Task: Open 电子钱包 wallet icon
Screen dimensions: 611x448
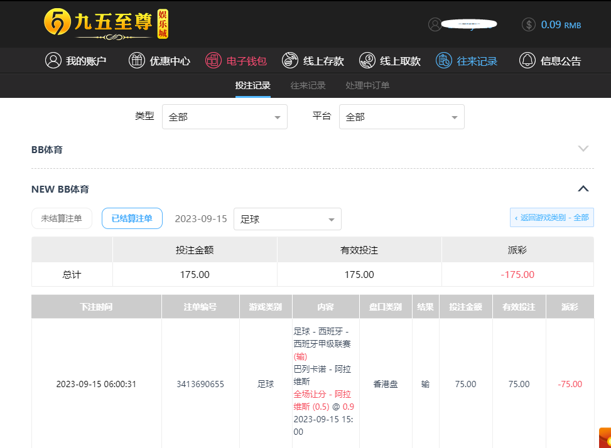Action: [x=214, y=61]
